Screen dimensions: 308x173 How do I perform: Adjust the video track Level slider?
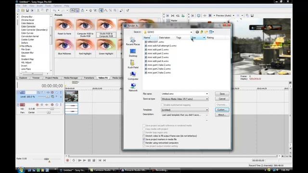[48, 97]
